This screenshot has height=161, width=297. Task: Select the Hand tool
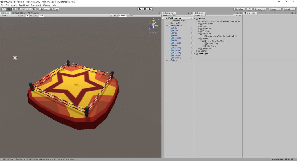pos(4,9)
